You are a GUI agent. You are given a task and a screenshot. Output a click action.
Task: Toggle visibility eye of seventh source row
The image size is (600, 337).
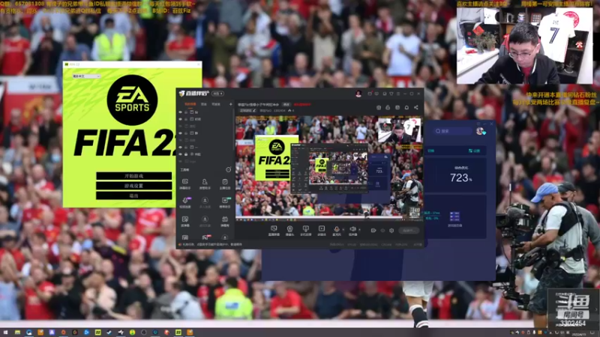180,154
